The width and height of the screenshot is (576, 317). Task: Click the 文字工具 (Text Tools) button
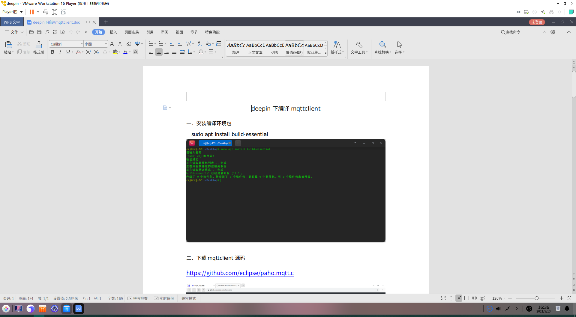point(359,48)
